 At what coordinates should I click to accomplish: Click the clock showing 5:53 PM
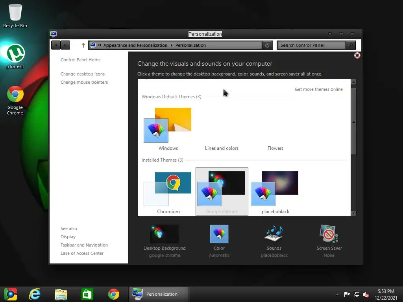386,291
